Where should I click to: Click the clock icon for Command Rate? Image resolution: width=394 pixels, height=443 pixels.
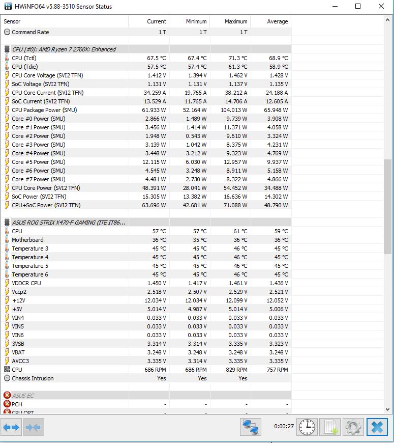(x=7, y=32)
